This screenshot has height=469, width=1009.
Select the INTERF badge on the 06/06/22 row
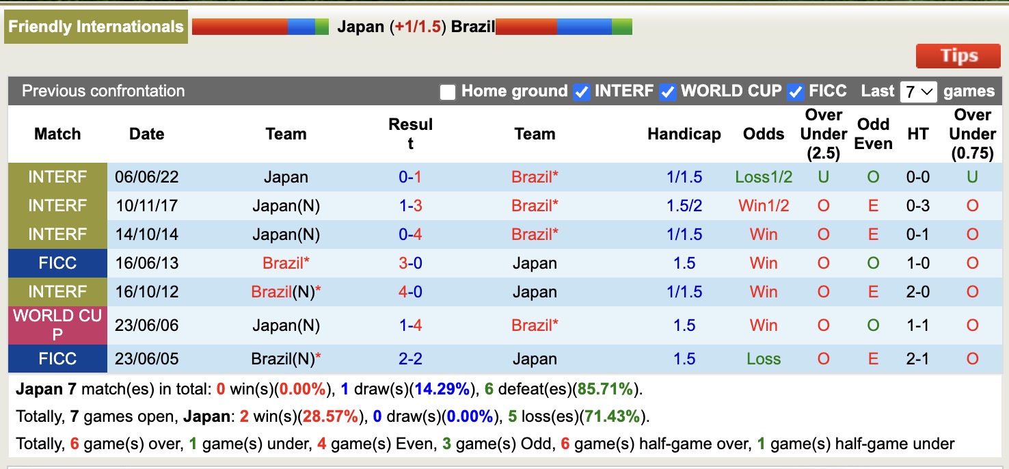point(57,176)
